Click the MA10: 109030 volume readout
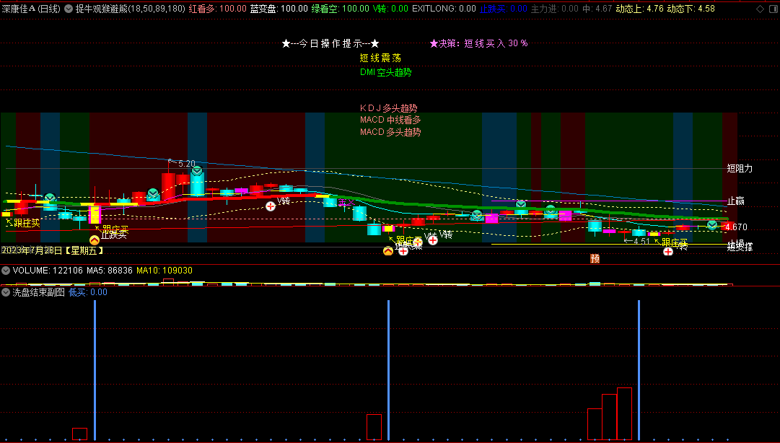780x443 pixels. 165,271
